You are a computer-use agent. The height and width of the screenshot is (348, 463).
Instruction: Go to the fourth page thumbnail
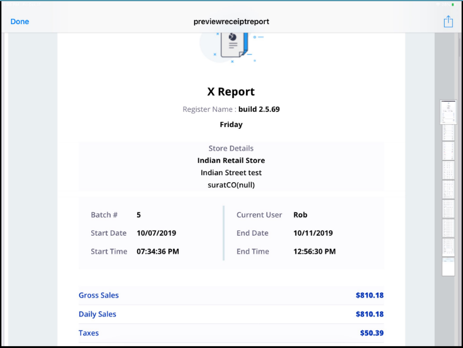(x=448, y=170)
